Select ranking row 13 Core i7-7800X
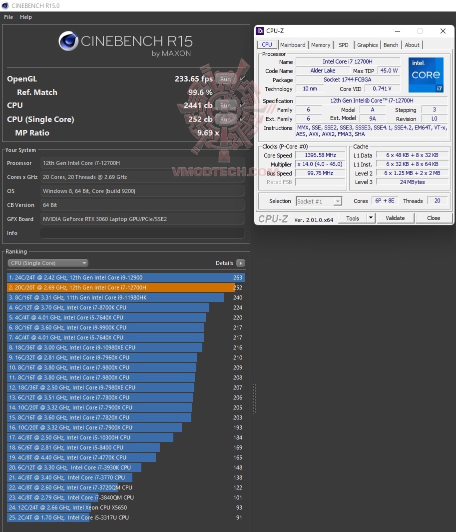 tap(126, 397)
